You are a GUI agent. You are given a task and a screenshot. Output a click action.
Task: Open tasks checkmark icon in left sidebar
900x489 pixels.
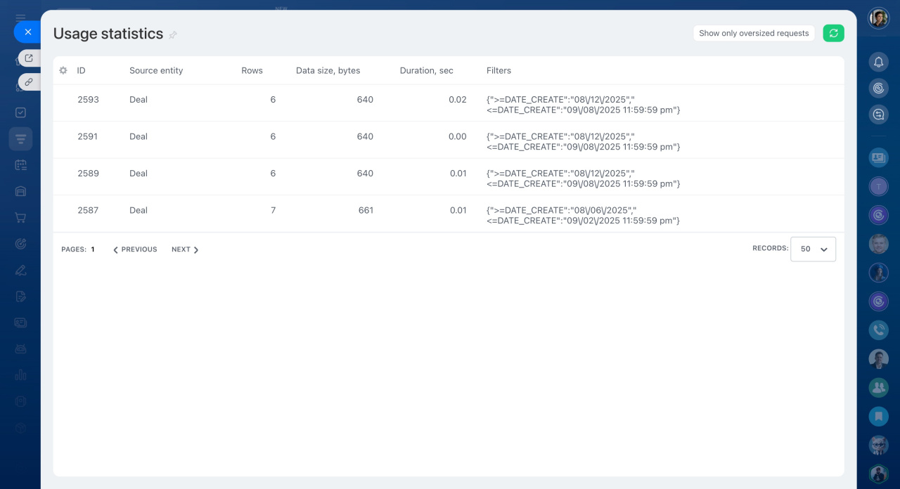coord(20,112)
